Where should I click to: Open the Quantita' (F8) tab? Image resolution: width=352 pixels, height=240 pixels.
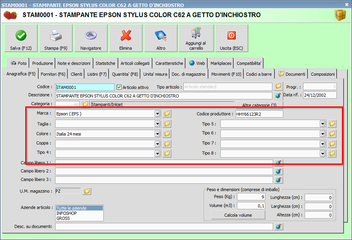click(x=125, y=74)
